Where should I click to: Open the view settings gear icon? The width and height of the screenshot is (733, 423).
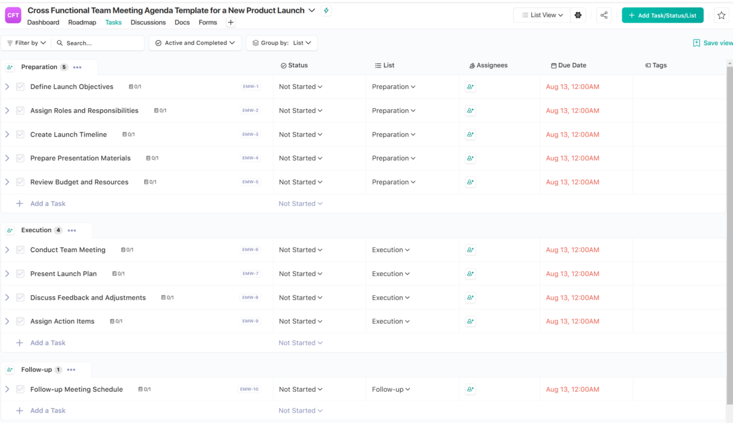[578, 15]
